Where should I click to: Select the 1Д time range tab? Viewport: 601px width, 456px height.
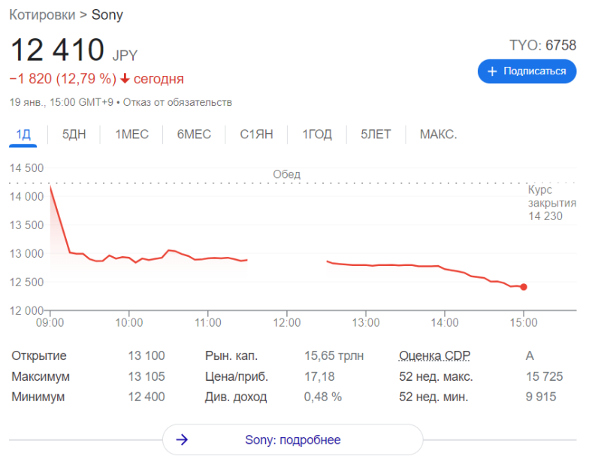click(x=23, y=134)
